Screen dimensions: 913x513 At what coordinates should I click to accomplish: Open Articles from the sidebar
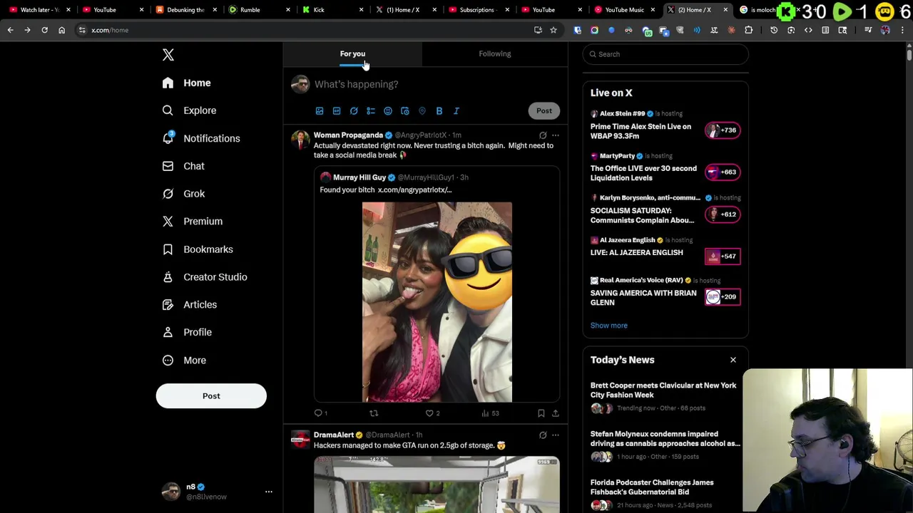pyautogui.click(x=189, y=305)
